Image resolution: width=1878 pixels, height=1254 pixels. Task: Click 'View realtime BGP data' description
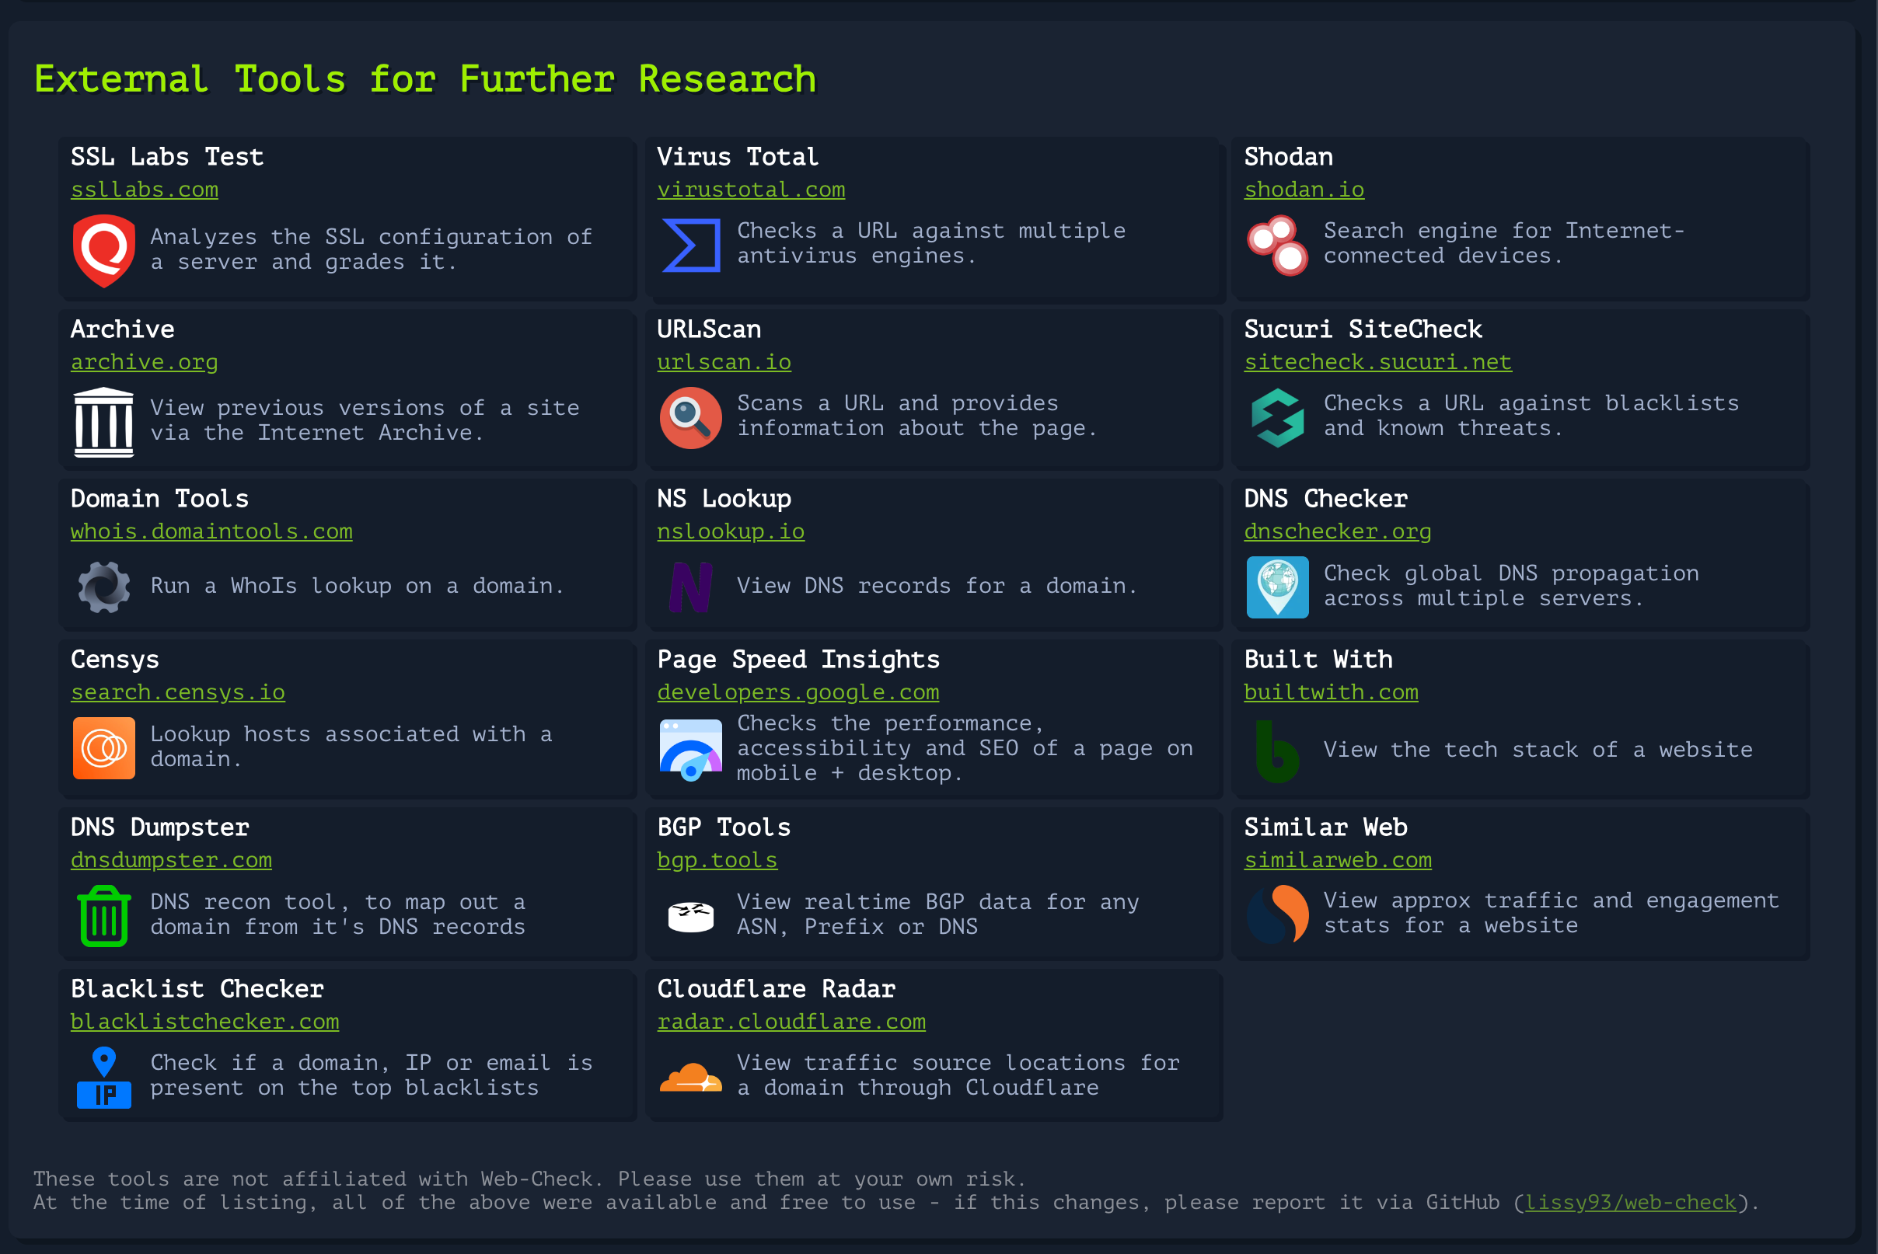[x=937, y=914]
